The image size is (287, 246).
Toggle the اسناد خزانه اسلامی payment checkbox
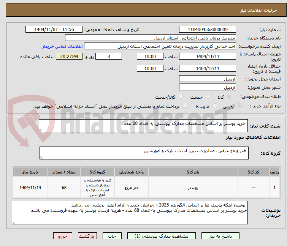click(x=185, y=106)
